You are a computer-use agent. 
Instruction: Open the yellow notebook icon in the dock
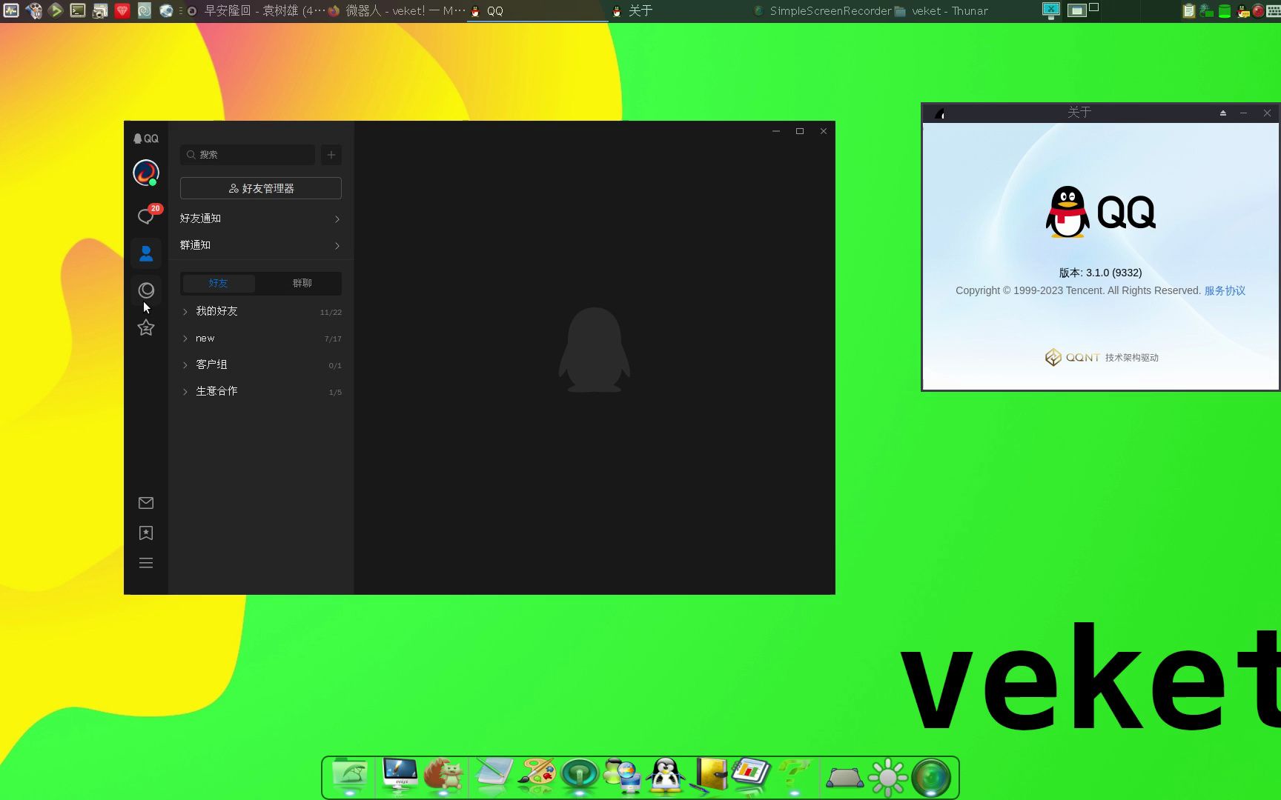click(710, 775)
